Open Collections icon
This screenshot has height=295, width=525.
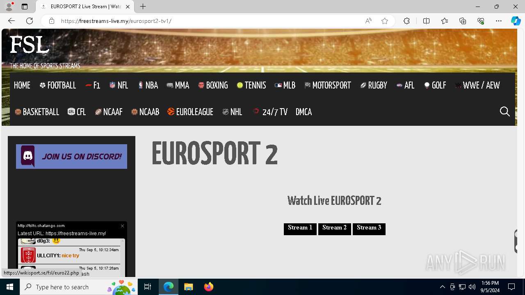click(x=463, y=21)
